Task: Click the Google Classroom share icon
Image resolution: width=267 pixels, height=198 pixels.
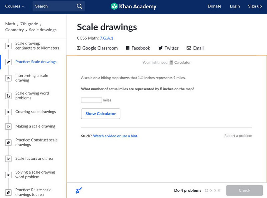Action: 79,48
